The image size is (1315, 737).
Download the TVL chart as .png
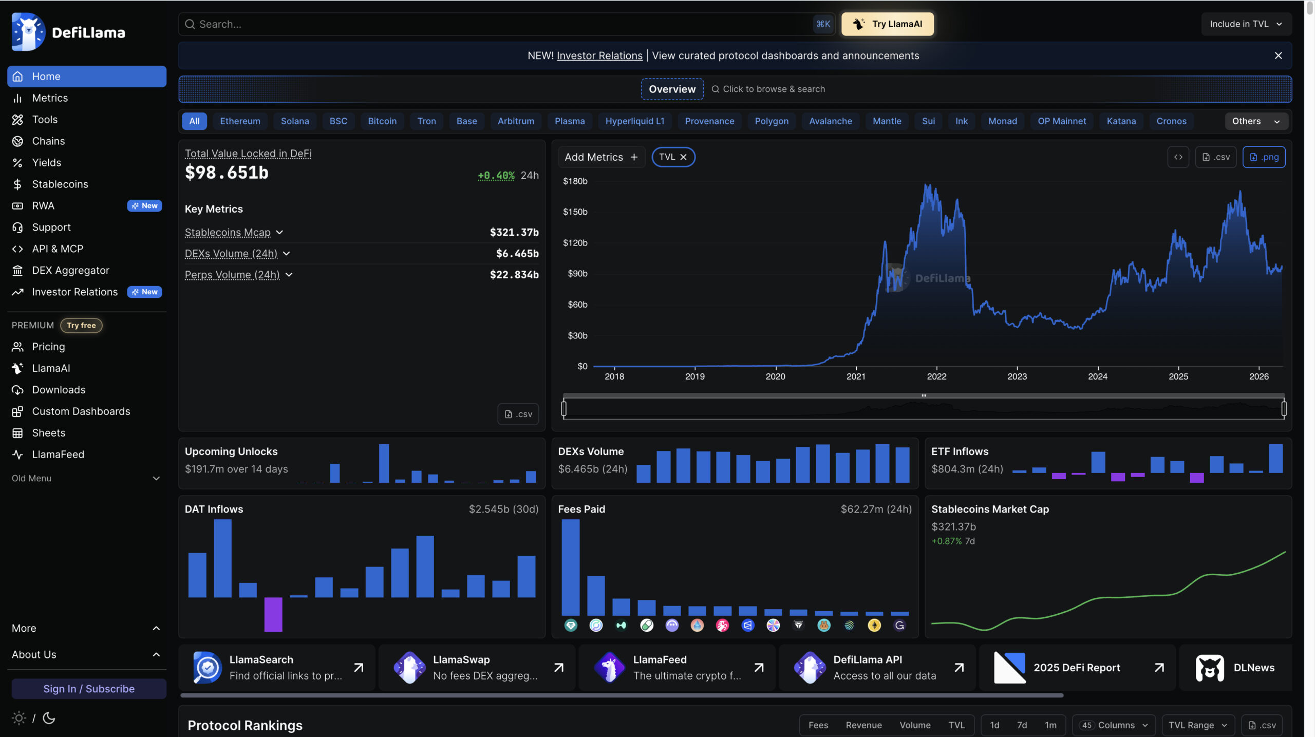(1264, 157)
